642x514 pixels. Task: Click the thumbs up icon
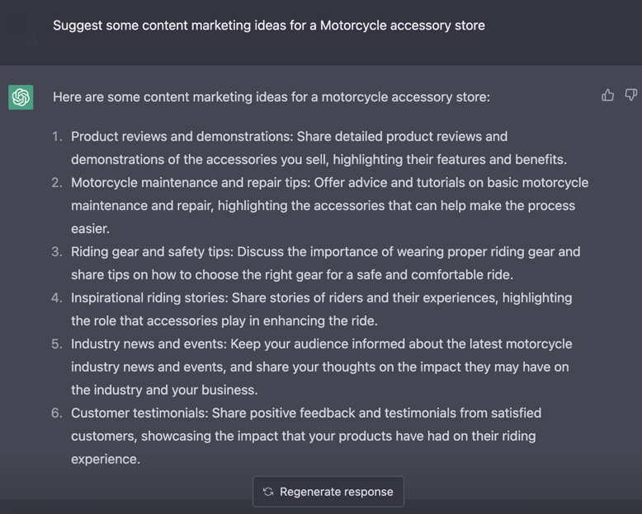(x=608, y=96)
